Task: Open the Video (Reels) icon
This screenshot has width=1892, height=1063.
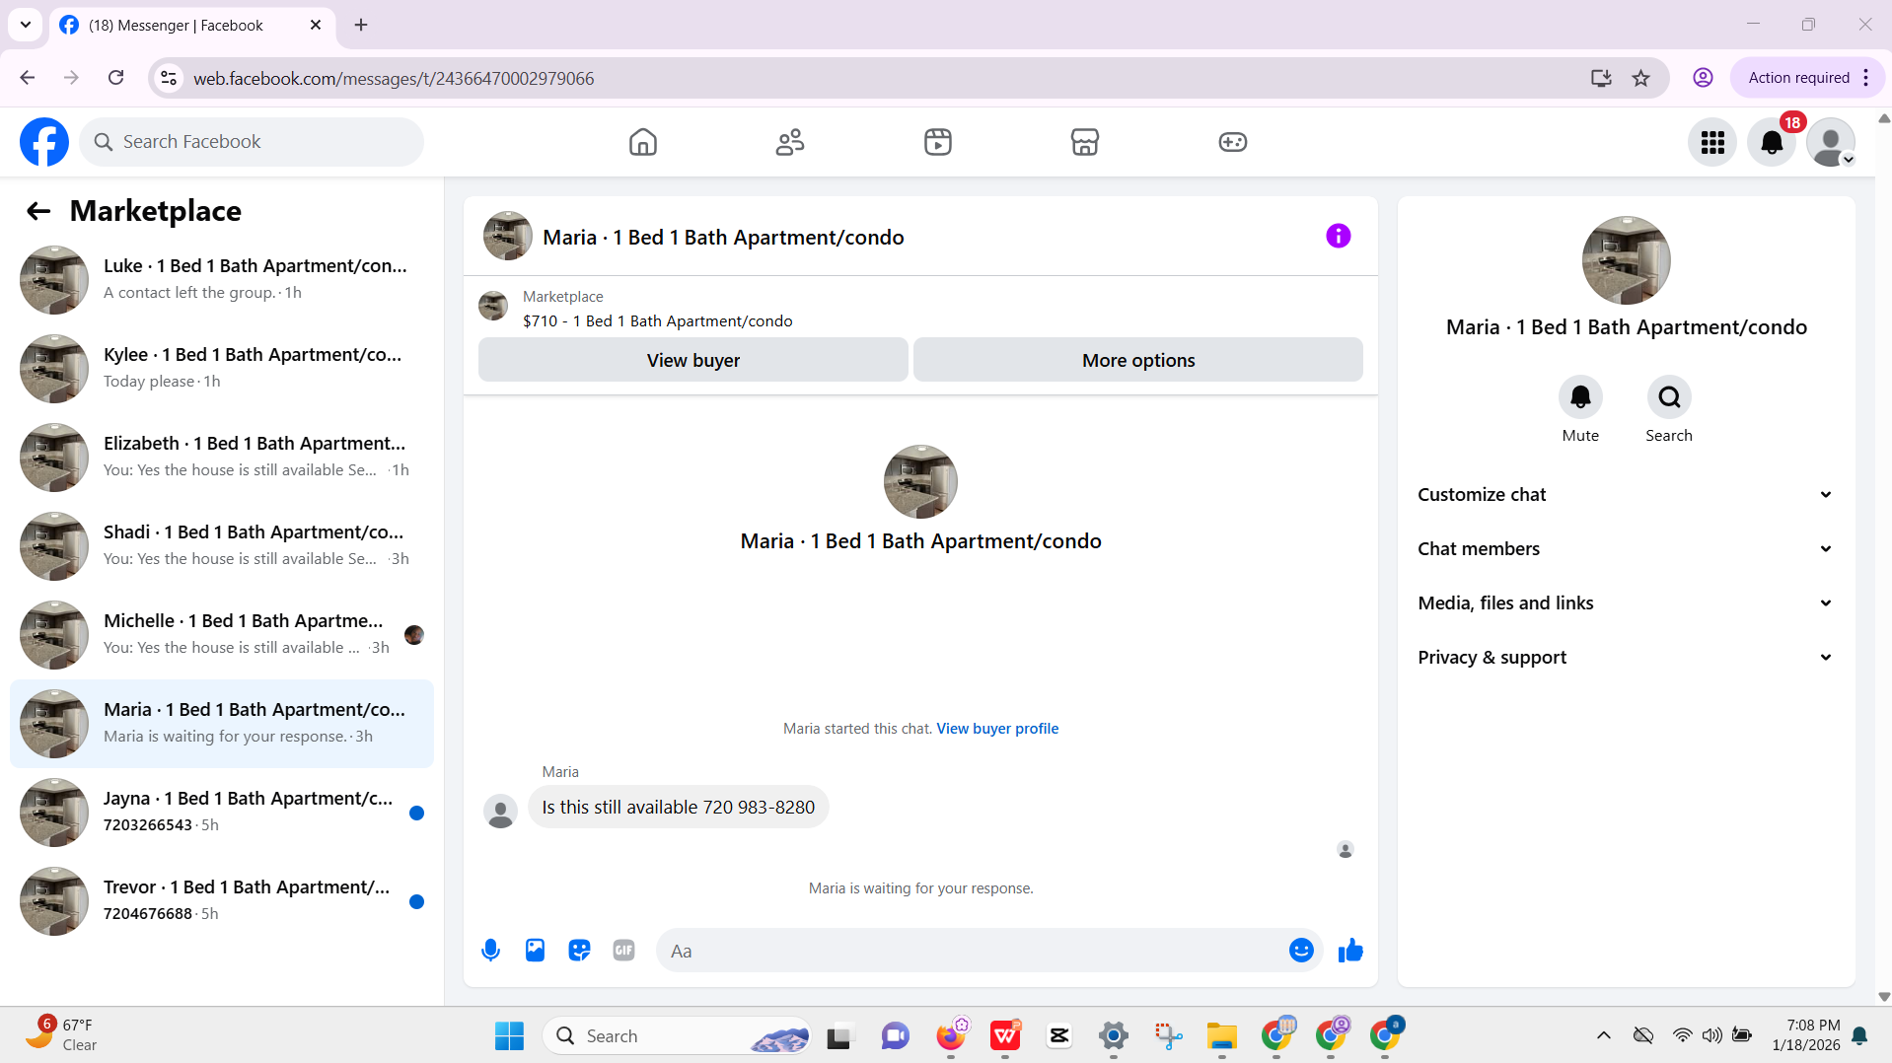Action: click(x=938, y=142)
